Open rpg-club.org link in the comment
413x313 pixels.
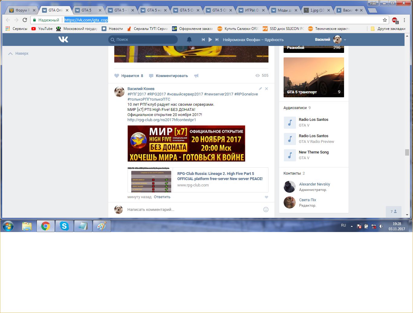point(162,120)
